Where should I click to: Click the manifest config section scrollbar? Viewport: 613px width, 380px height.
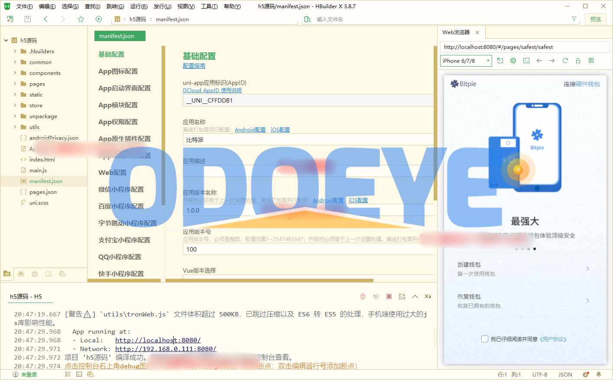tap(163, 126)
